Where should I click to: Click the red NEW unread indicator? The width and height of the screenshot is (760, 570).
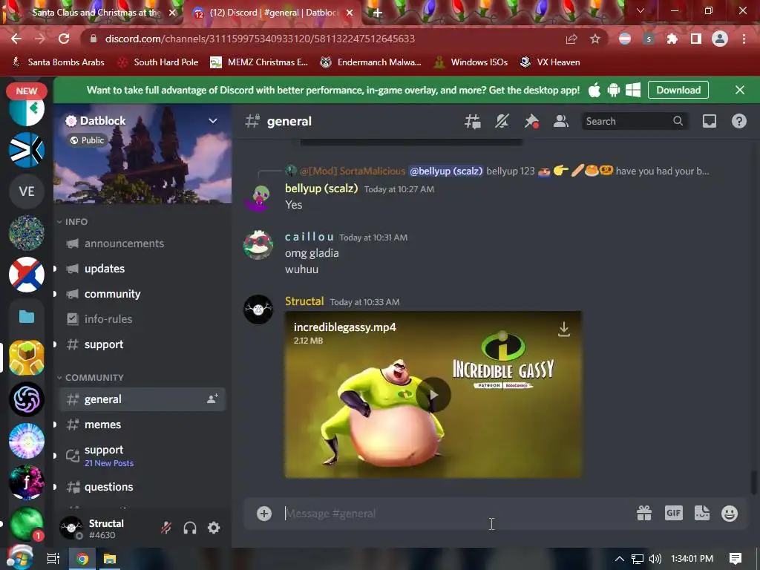27,91
